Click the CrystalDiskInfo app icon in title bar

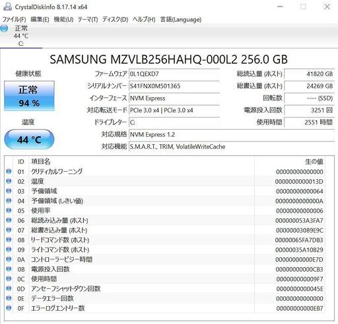click(7, 7)
